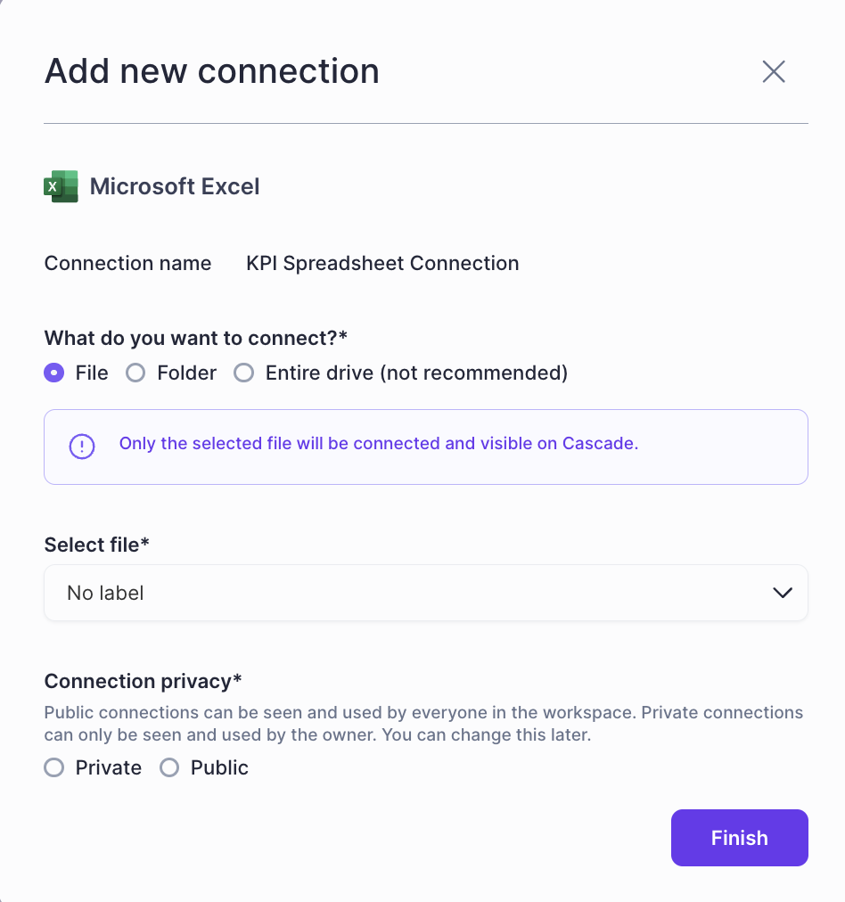Click the 'Connection privacy' heading
The height and width of the screenshot is (902, 845).
click(143, 682)
